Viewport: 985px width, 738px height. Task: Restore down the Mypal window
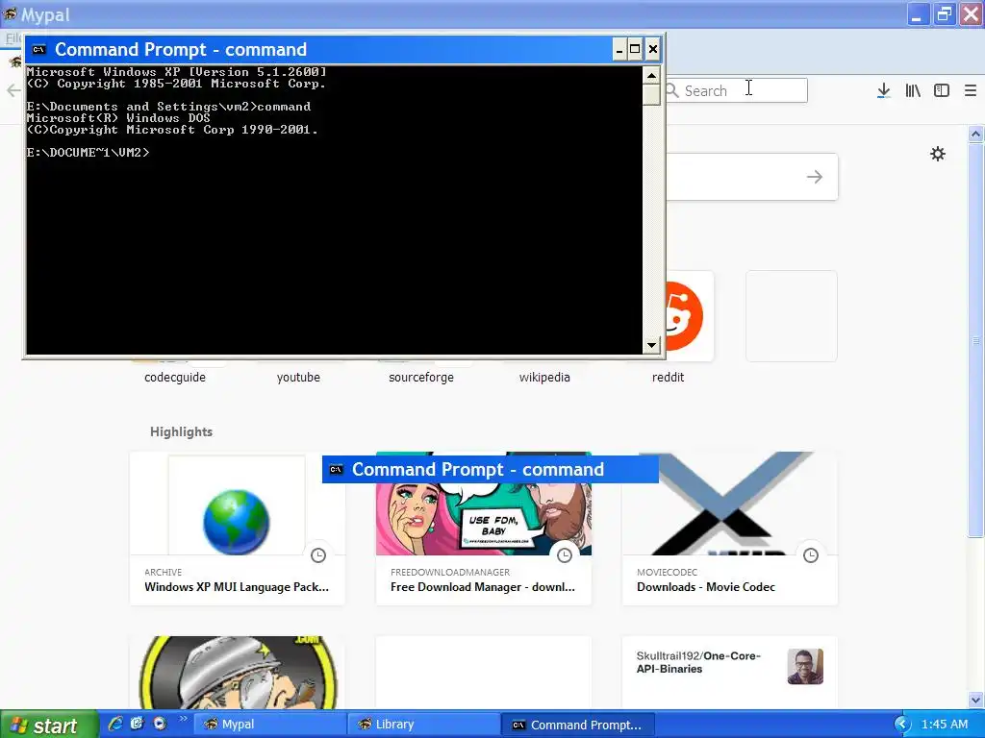pos(944,14)
